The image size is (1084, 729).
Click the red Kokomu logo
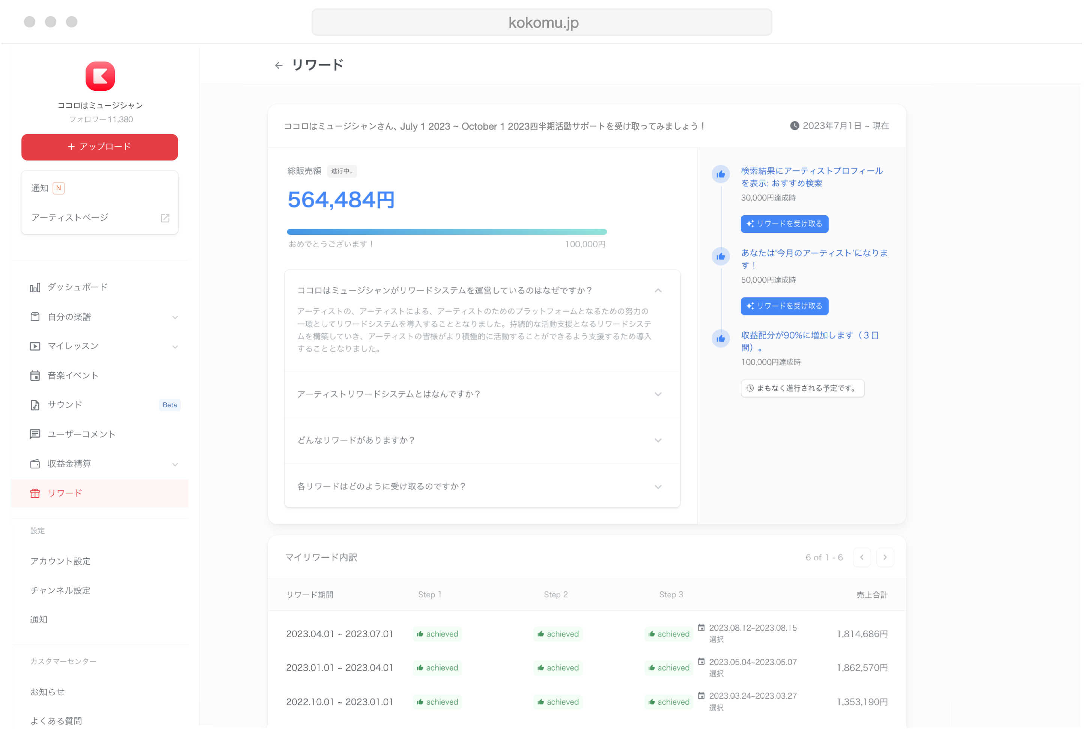(x=100, y=76)
